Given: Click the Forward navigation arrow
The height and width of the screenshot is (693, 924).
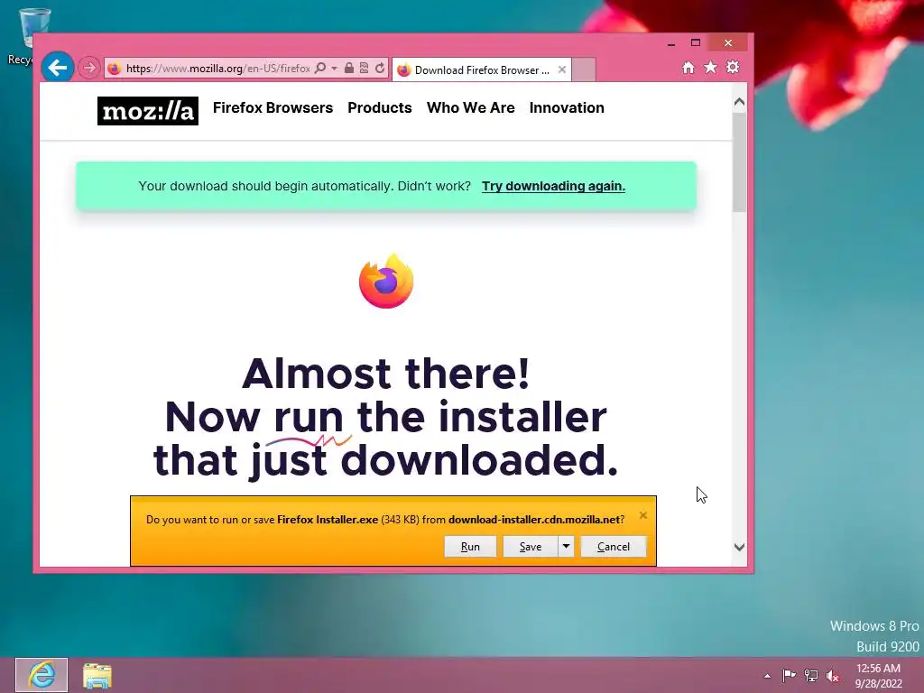Looking at the screenshot, I should click(89, 68).
